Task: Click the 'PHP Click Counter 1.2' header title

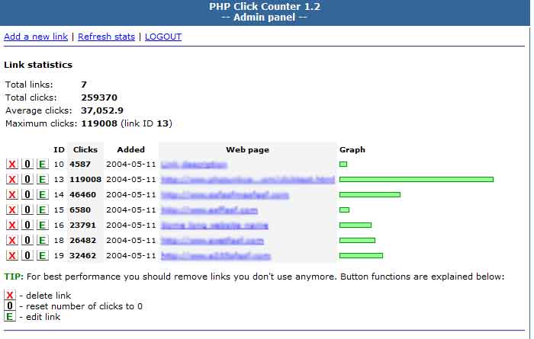Action: (x=265, y=6)
